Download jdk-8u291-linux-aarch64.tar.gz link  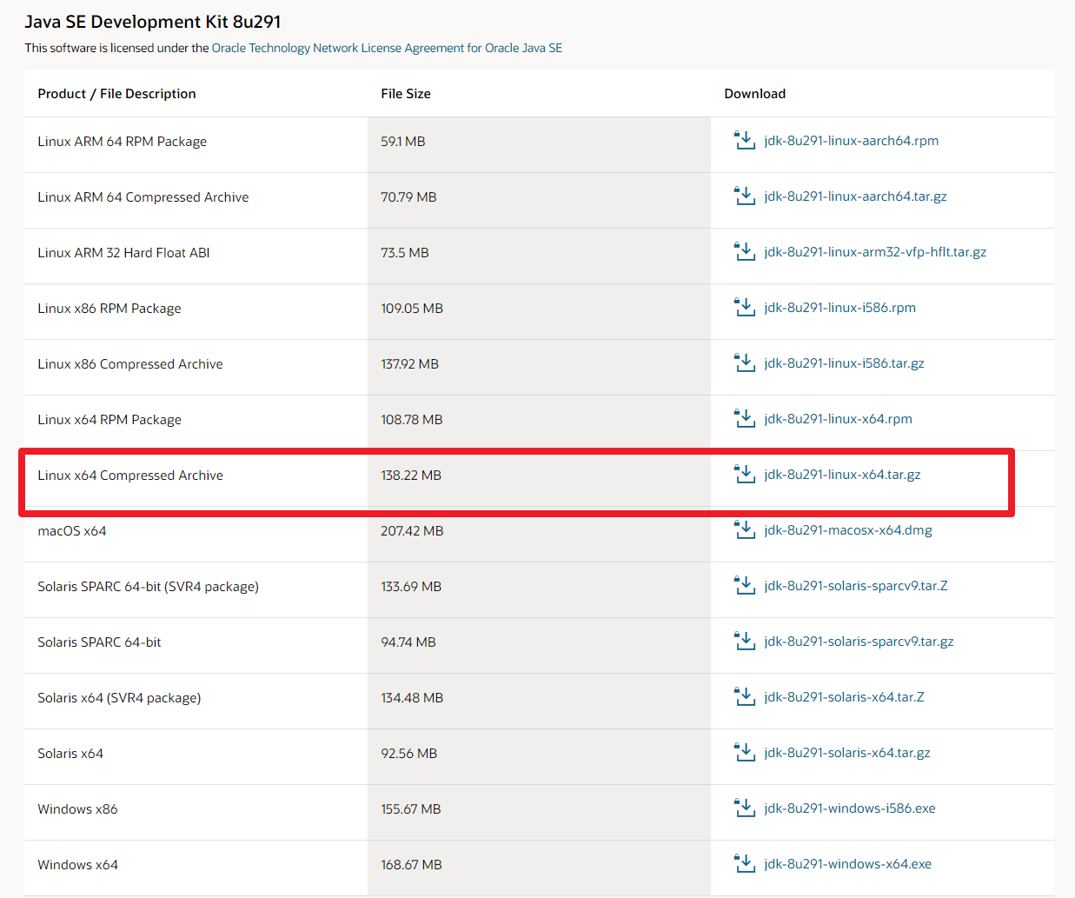[x=855, y=196]
